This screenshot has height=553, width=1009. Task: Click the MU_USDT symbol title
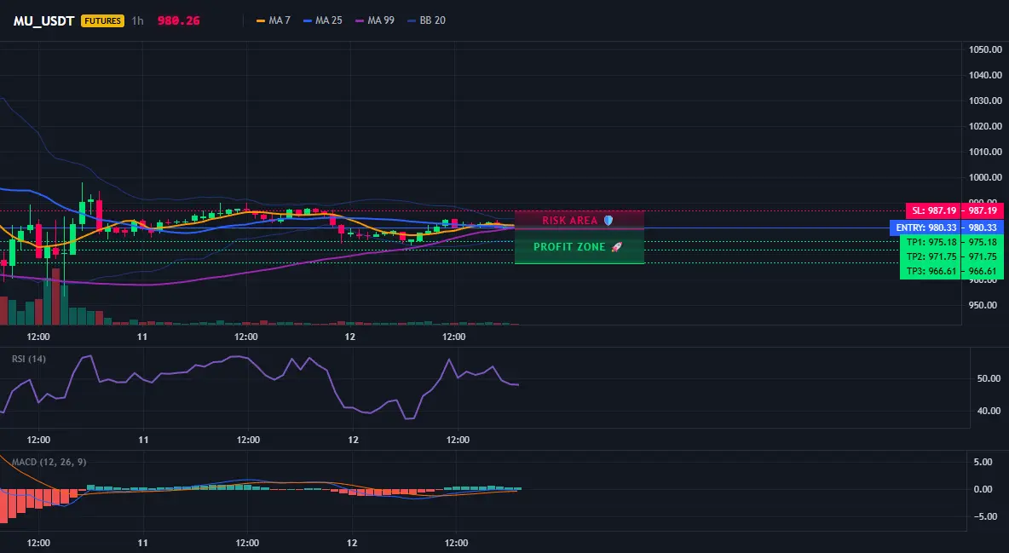pyautogui.click(x=43, y=20)
